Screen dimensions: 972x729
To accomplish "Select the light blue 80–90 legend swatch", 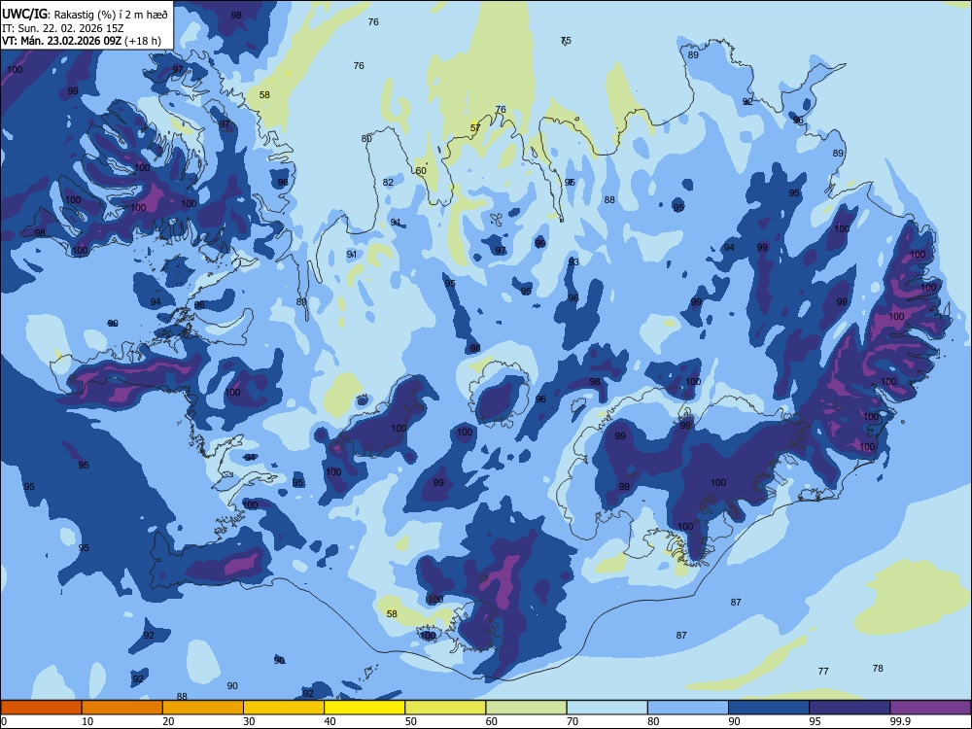I will [688, 708].
